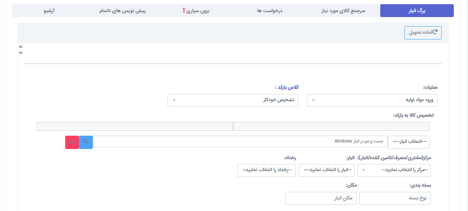Screen dimensions: 468x211
Task: Focus the مکان انبار input field
Action: pos(321,199)
